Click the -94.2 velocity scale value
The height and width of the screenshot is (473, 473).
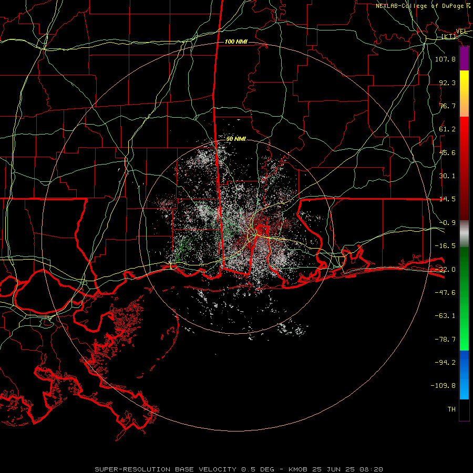[x=445, y=362]
